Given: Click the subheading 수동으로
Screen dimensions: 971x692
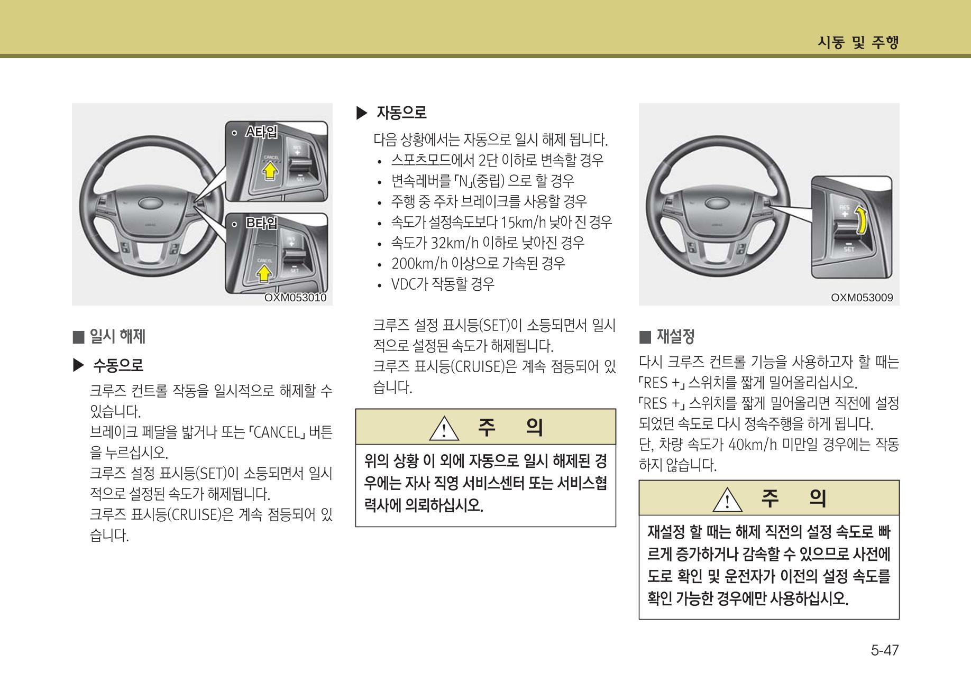Looking at the screenshot, I should (118, 365).
